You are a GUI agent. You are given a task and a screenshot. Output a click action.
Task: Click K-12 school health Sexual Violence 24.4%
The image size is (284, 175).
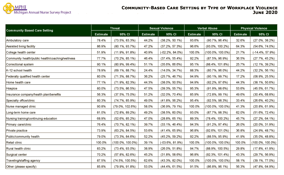click(x=148, y=70)
